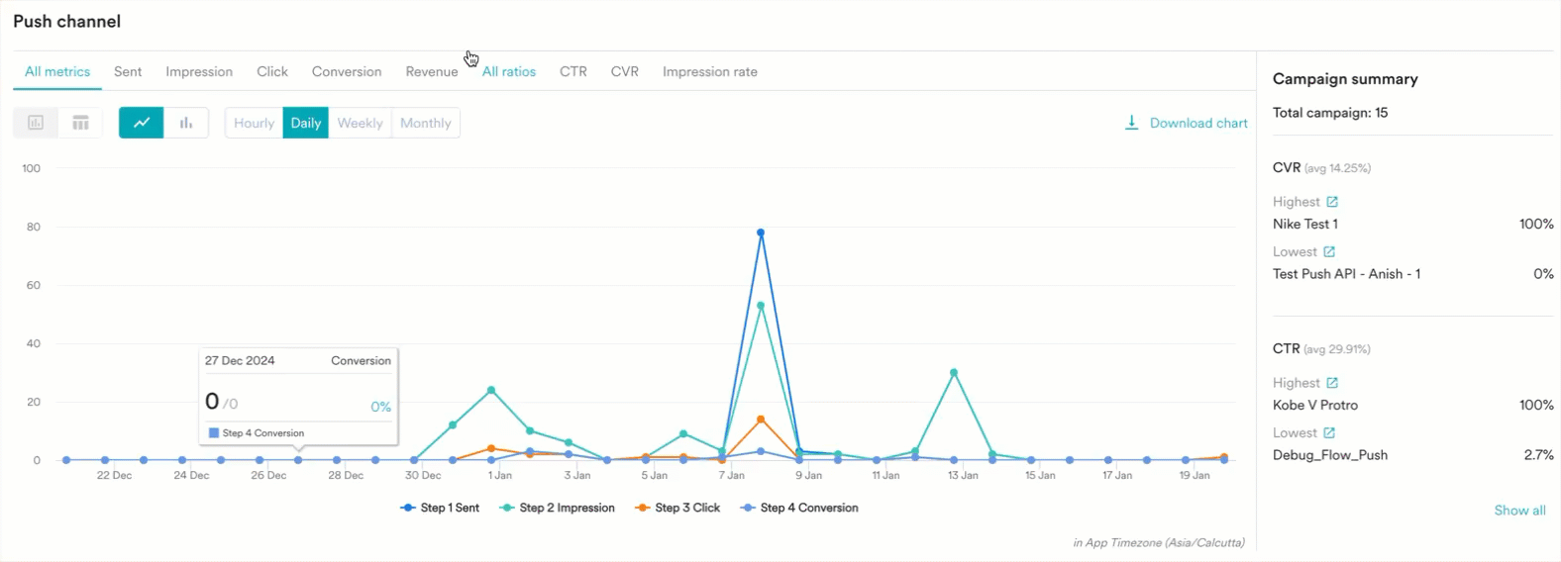Open the Revenue metric tab

pos(431,71)
